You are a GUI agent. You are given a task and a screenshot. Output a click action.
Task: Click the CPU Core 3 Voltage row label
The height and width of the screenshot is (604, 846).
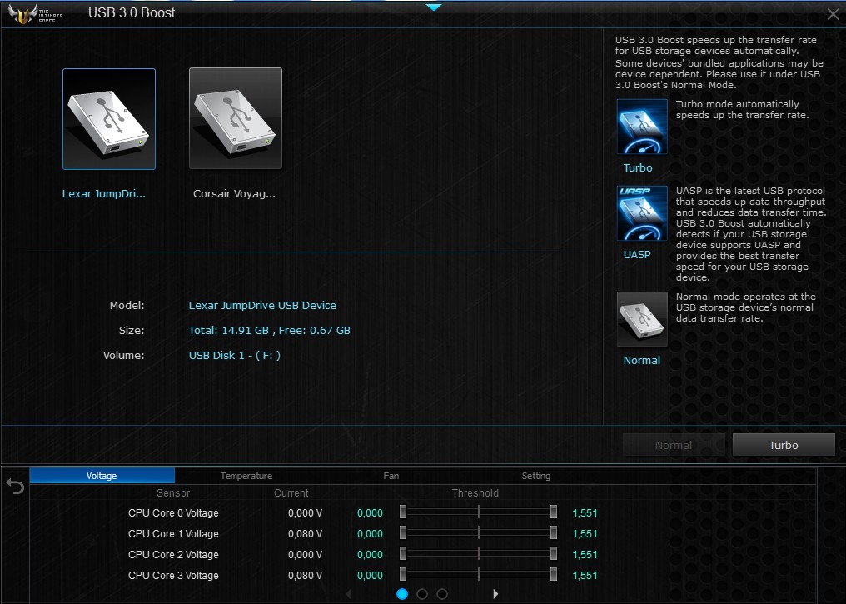click(173, 576)
